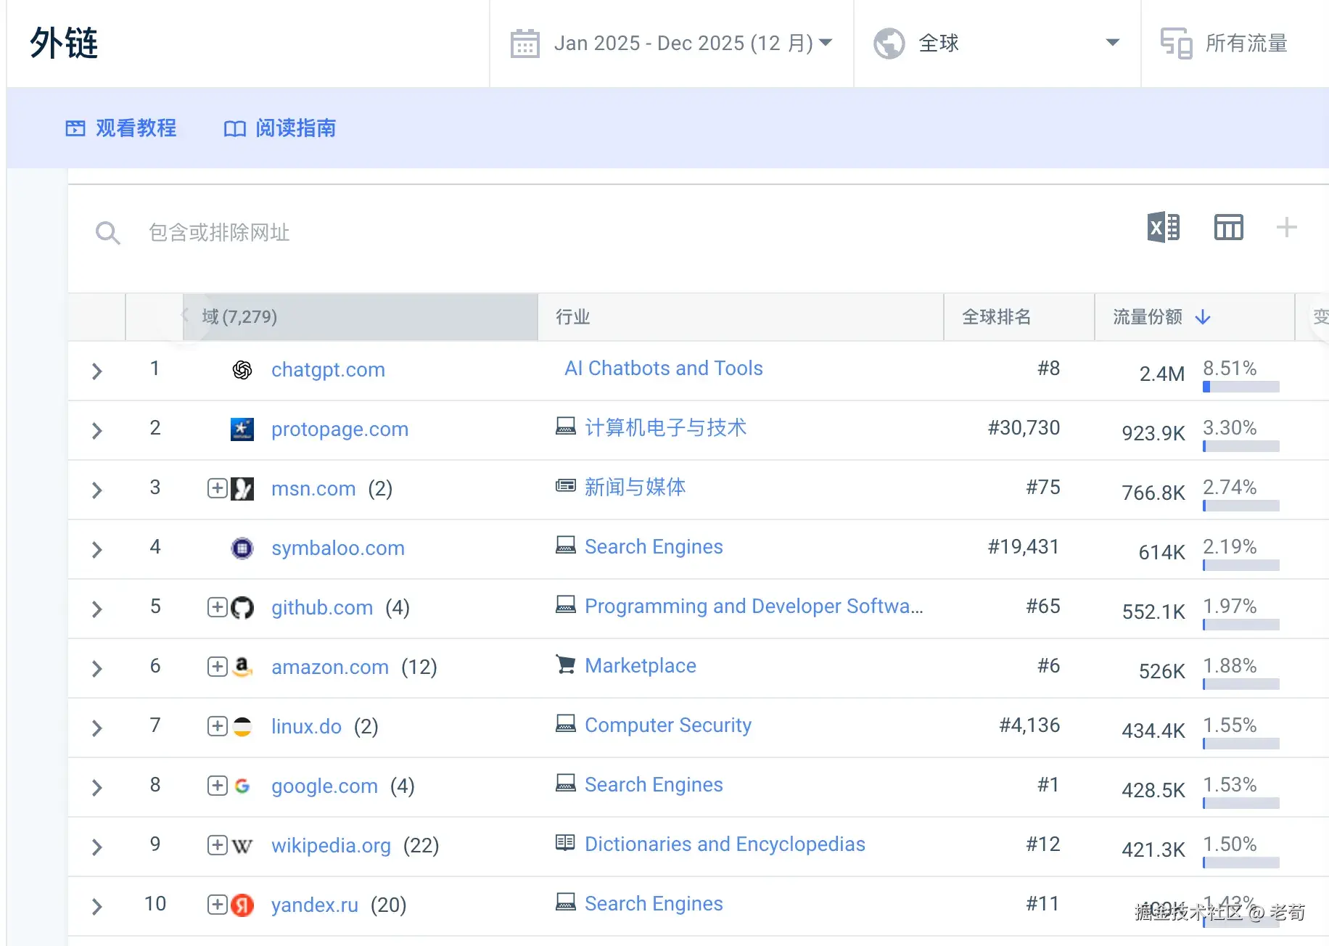Screen dimensions: 1329x946
Task: Expand row 1 chatgpt.com details chevron
Action: coord(97,371)
